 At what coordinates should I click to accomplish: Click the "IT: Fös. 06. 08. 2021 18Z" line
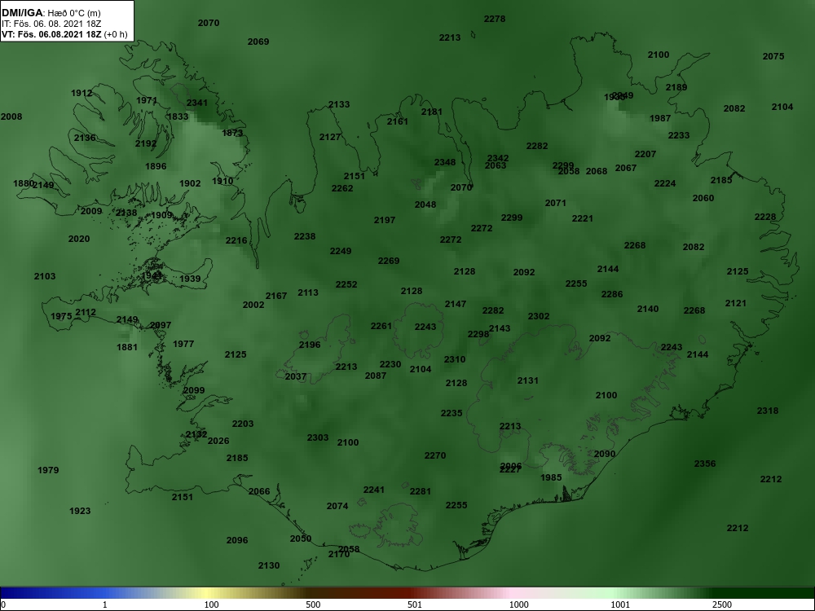(x=51, y=24)
